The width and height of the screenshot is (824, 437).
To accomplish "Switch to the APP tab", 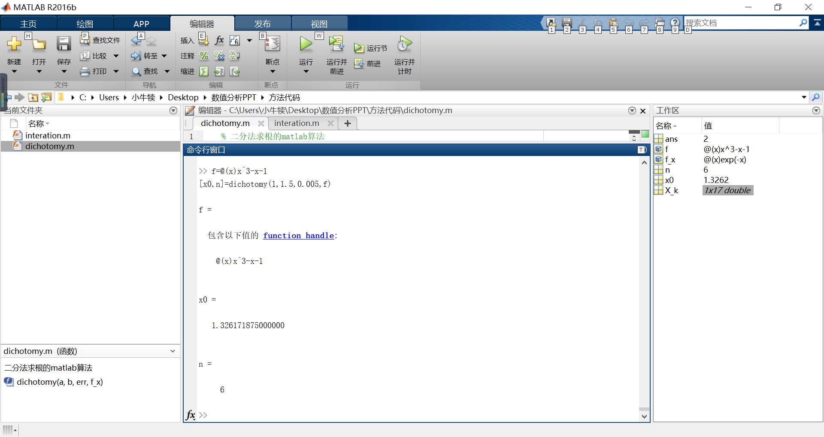I will [141, 24].
